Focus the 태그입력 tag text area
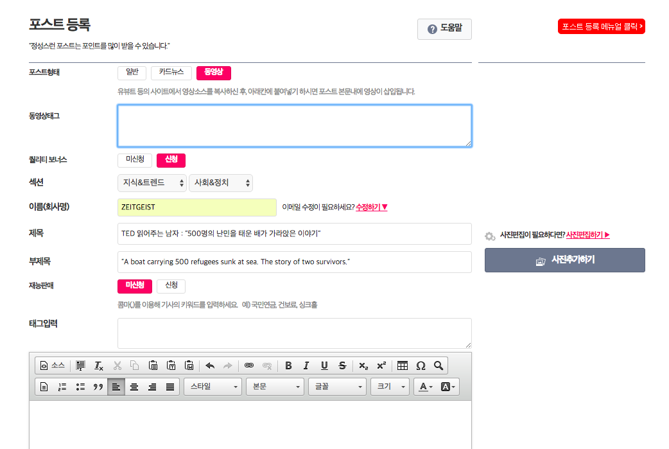The image size is (669, 449). click(x=295, y=333)
